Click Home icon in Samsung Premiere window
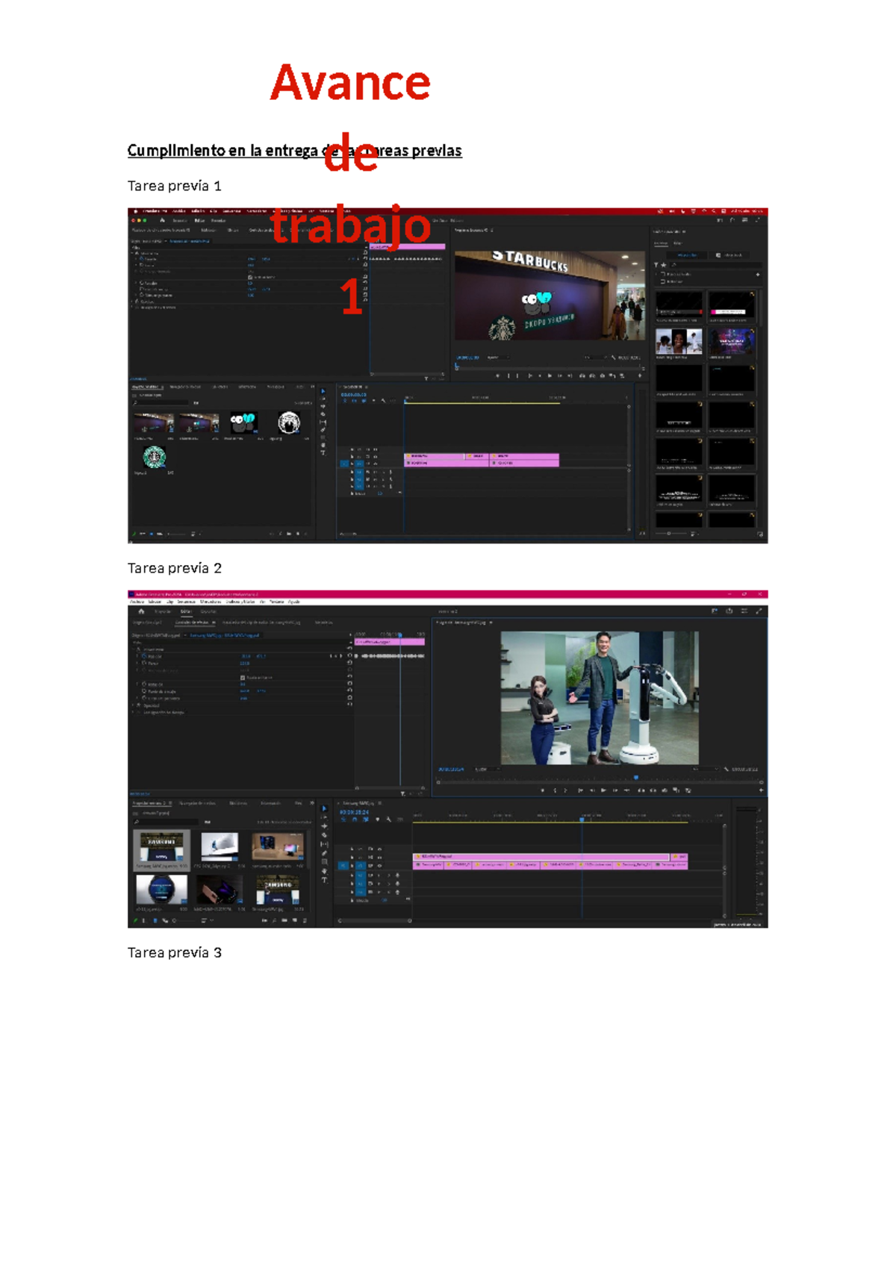The height and width of the screenshot is (1266, 896). click(x=141, y=611)
